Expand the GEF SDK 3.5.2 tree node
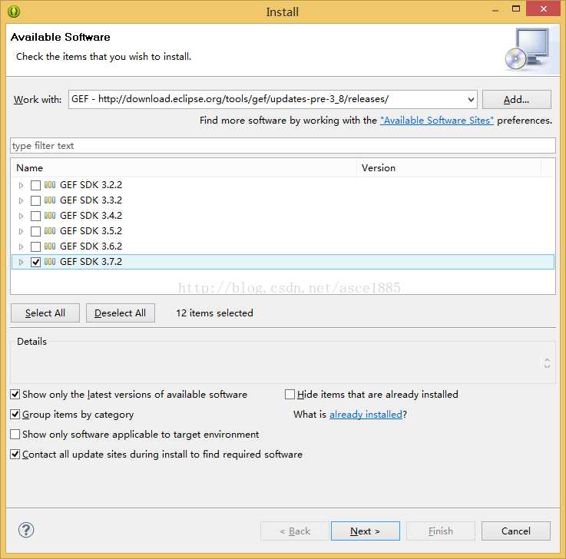The height and width of the screenshot is (559, 566). point(21,231)
